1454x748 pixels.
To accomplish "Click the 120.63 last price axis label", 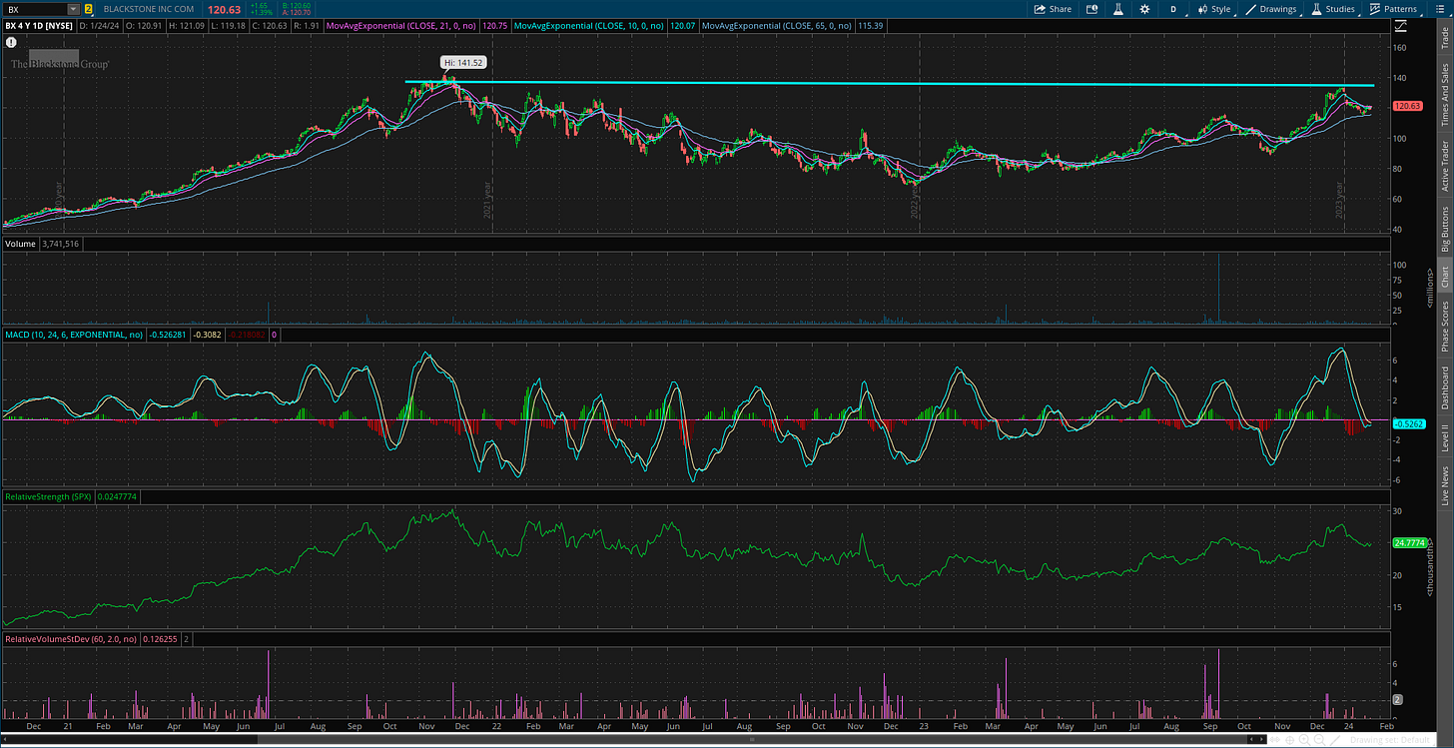I will tap(1407, 106).
